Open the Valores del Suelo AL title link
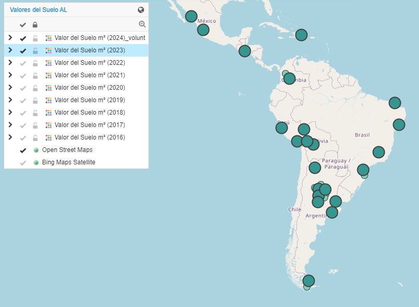 38,10
